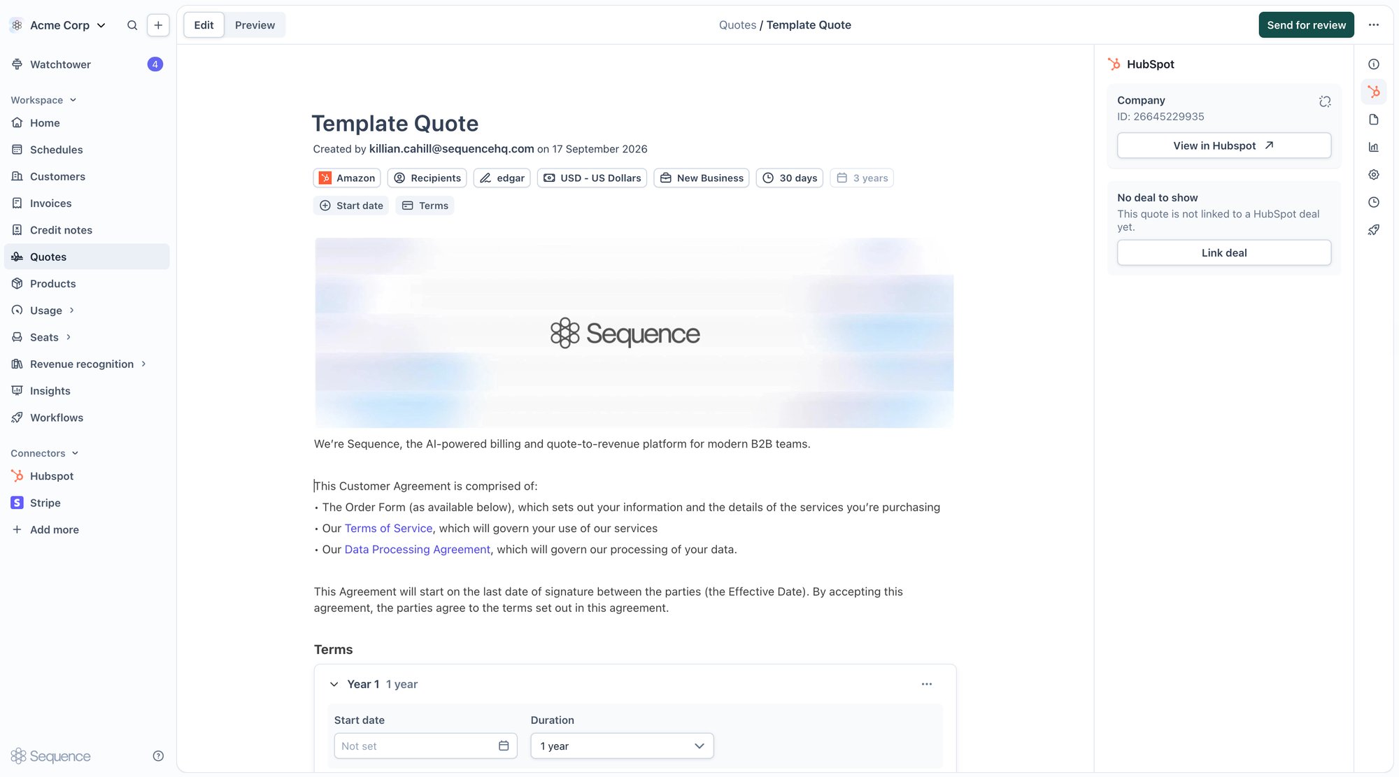Expand the Usage submenu chevron
Screen dimensions: 1399x777
coord(71,311)
